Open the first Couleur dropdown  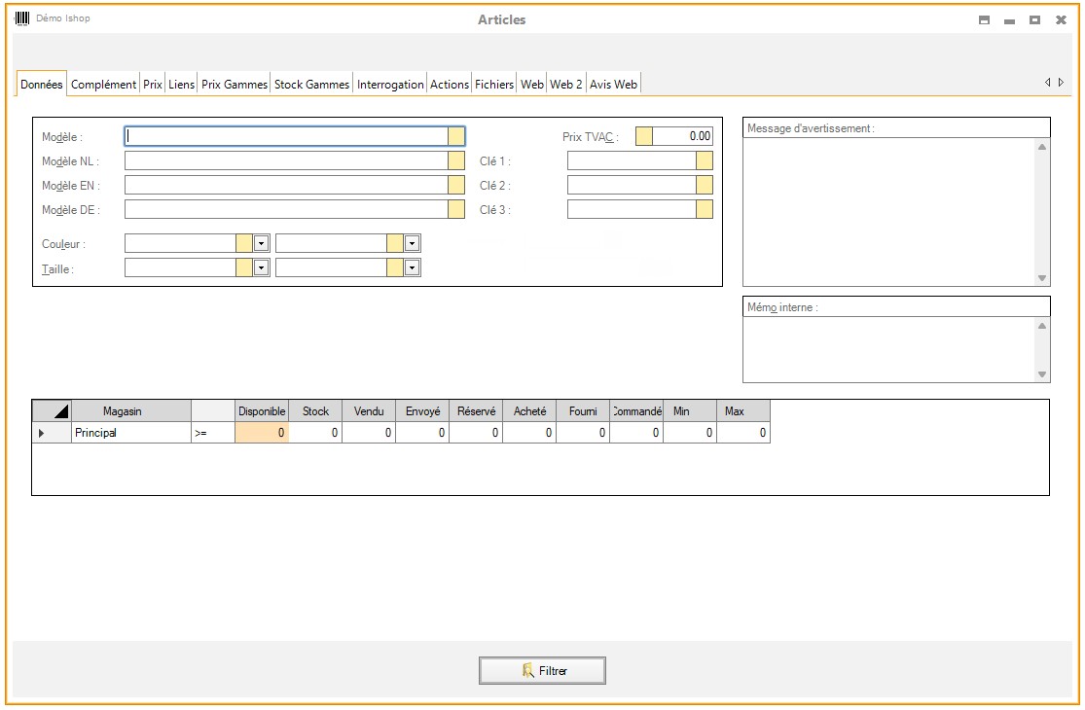coord(261,244)
